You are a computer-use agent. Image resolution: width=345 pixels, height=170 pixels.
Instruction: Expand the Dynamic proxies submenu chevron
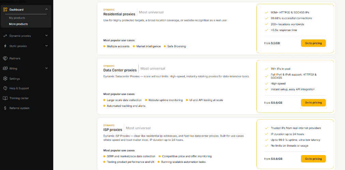point(46,36)
